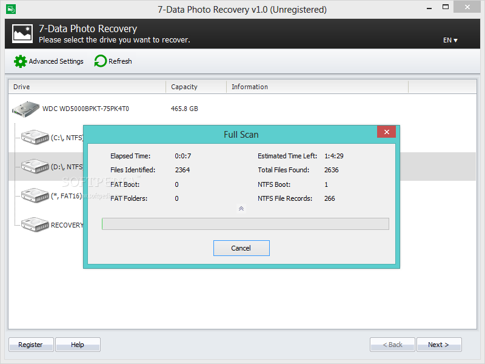Click the app icon in title bar
Viewport: 485px width, 364px height.
pos(11,9)
